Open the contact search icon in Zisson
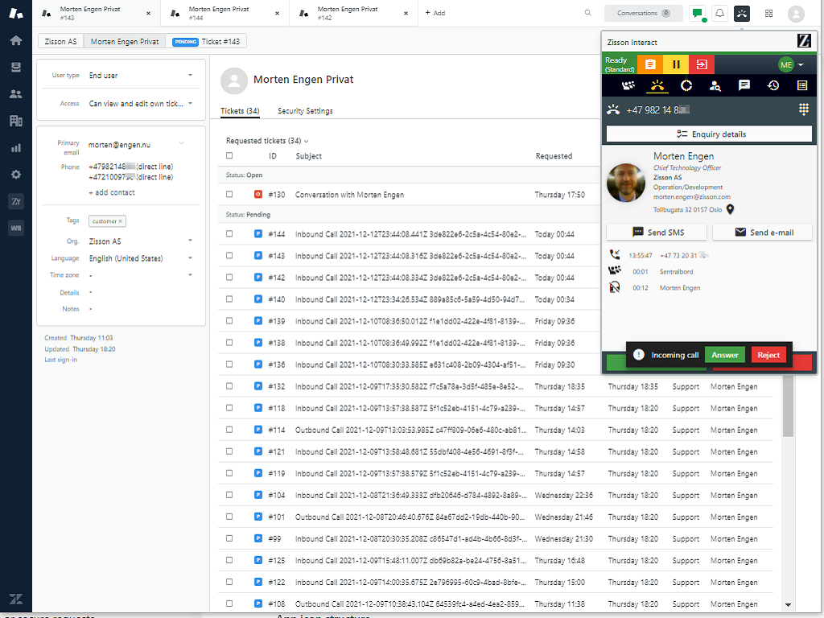The width and height of the screenshot is (824, 618). 715,85
